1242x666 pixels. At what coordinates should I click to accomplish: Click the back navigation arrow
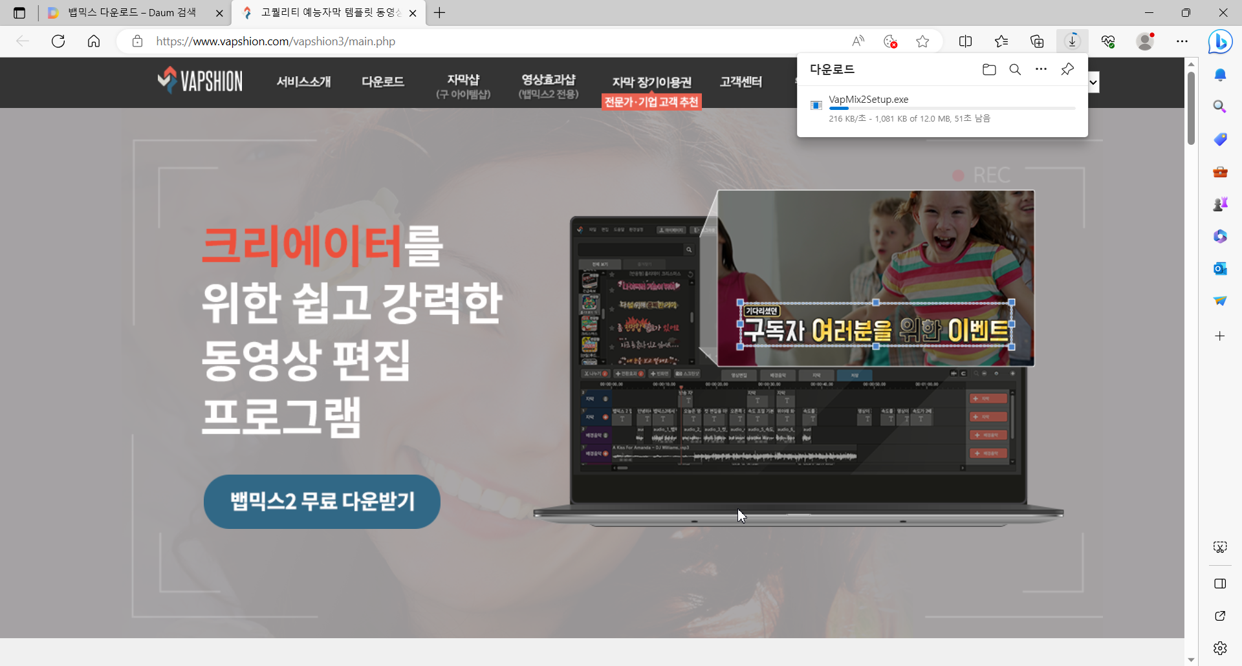[23, 41]
